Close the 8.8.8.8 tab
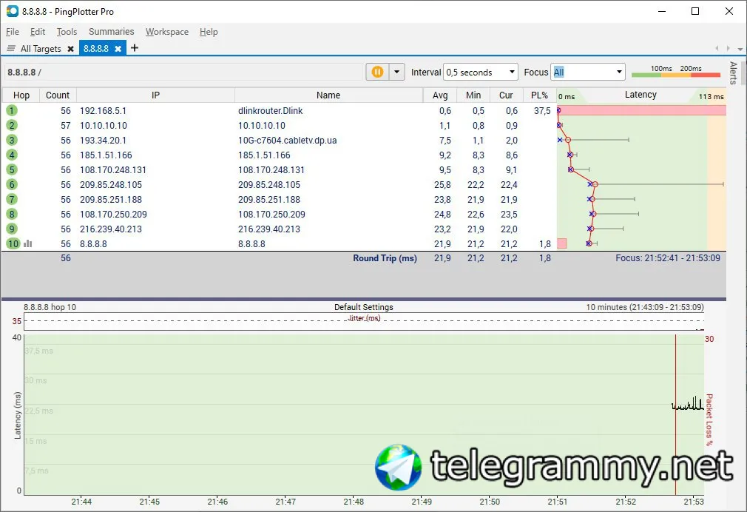 (x=118, y=49)
